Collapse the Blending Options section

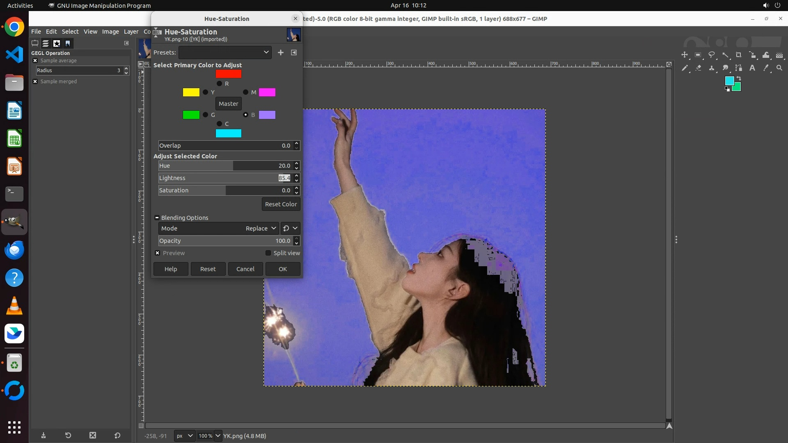[157, 218]
